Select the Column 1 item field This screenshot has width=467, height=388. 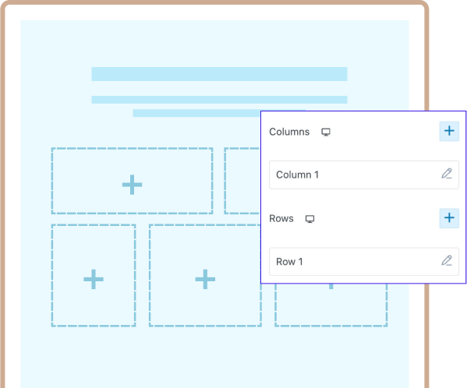click(364, 175)
